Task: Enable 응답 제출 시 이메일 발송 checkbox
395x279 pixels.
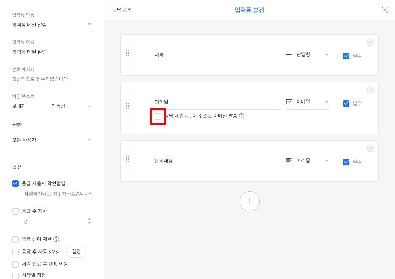Action: pyautogui.click(x=158, y=116)
